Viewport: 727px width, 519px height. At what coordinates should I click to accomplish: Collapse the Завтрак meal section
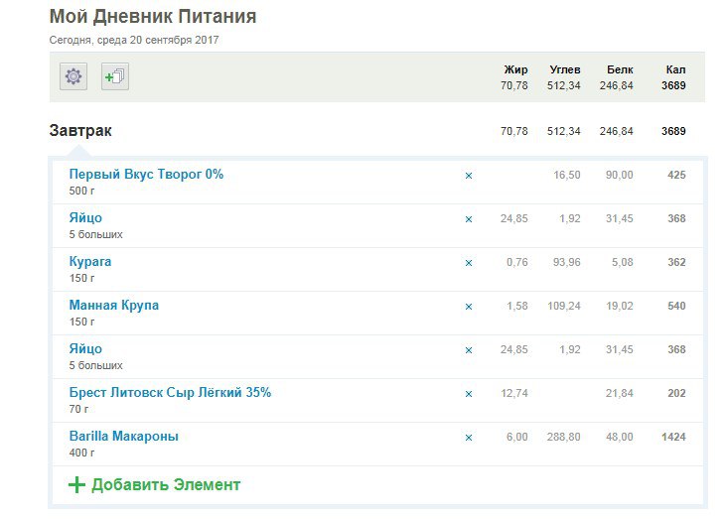coord(80,131)
